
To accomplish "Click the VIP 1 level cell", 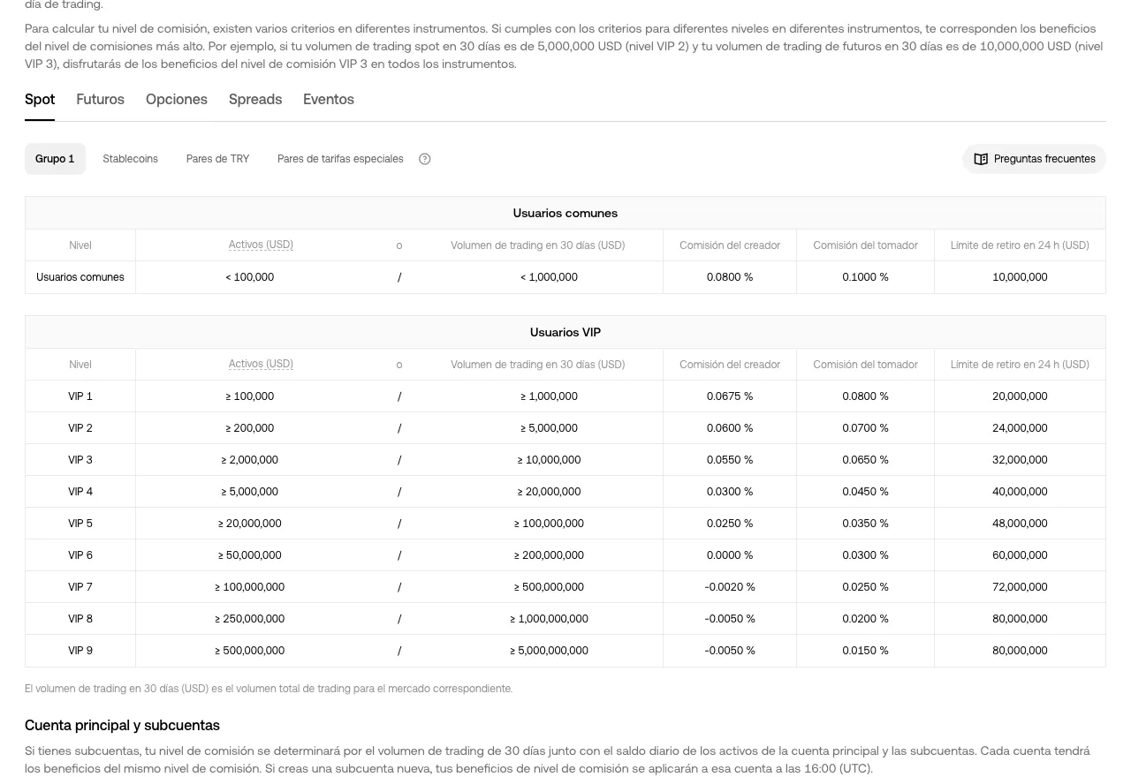I will coord(80,396).
